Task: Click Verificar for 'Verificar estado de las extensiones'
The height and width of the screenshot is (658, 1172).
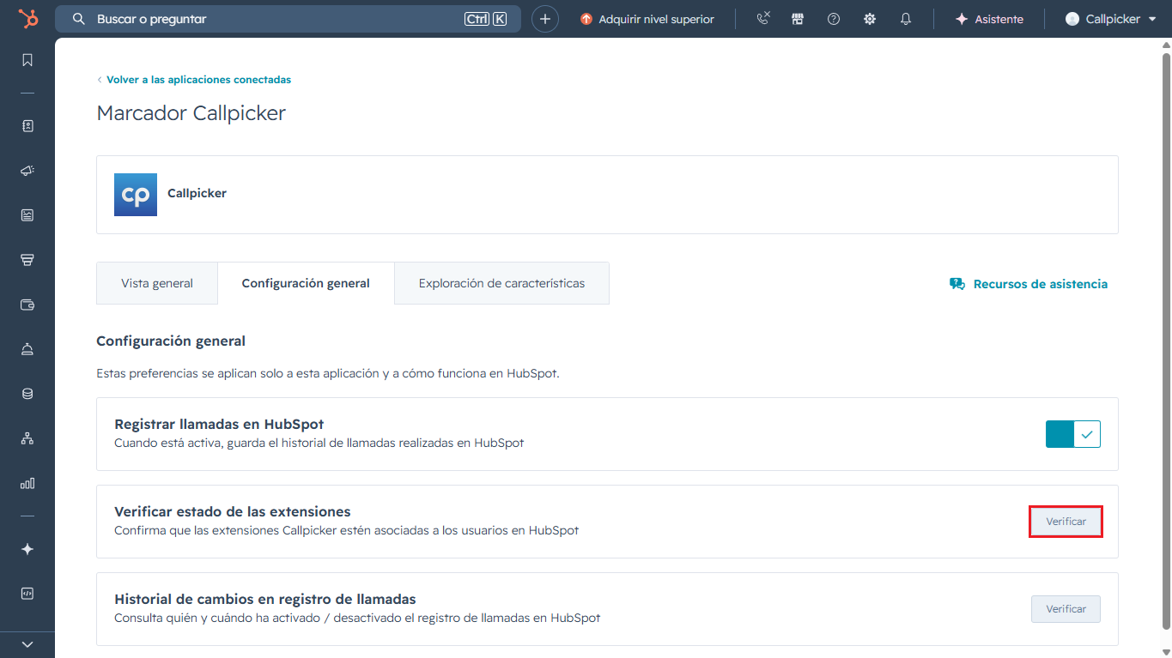Action: [1066, 522]
